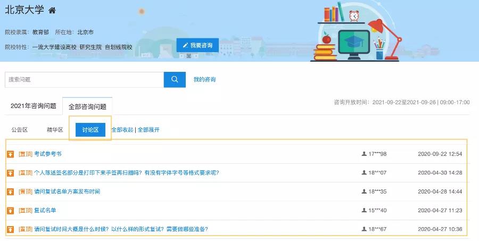479x241 pixels.
Task: Switch to the 2021年咨询问题 tab
Action: 34,106
